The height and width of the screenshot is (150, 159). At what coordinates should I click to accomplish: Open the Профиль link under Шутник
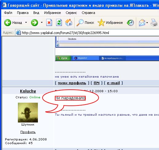click(x=28, y=132)
